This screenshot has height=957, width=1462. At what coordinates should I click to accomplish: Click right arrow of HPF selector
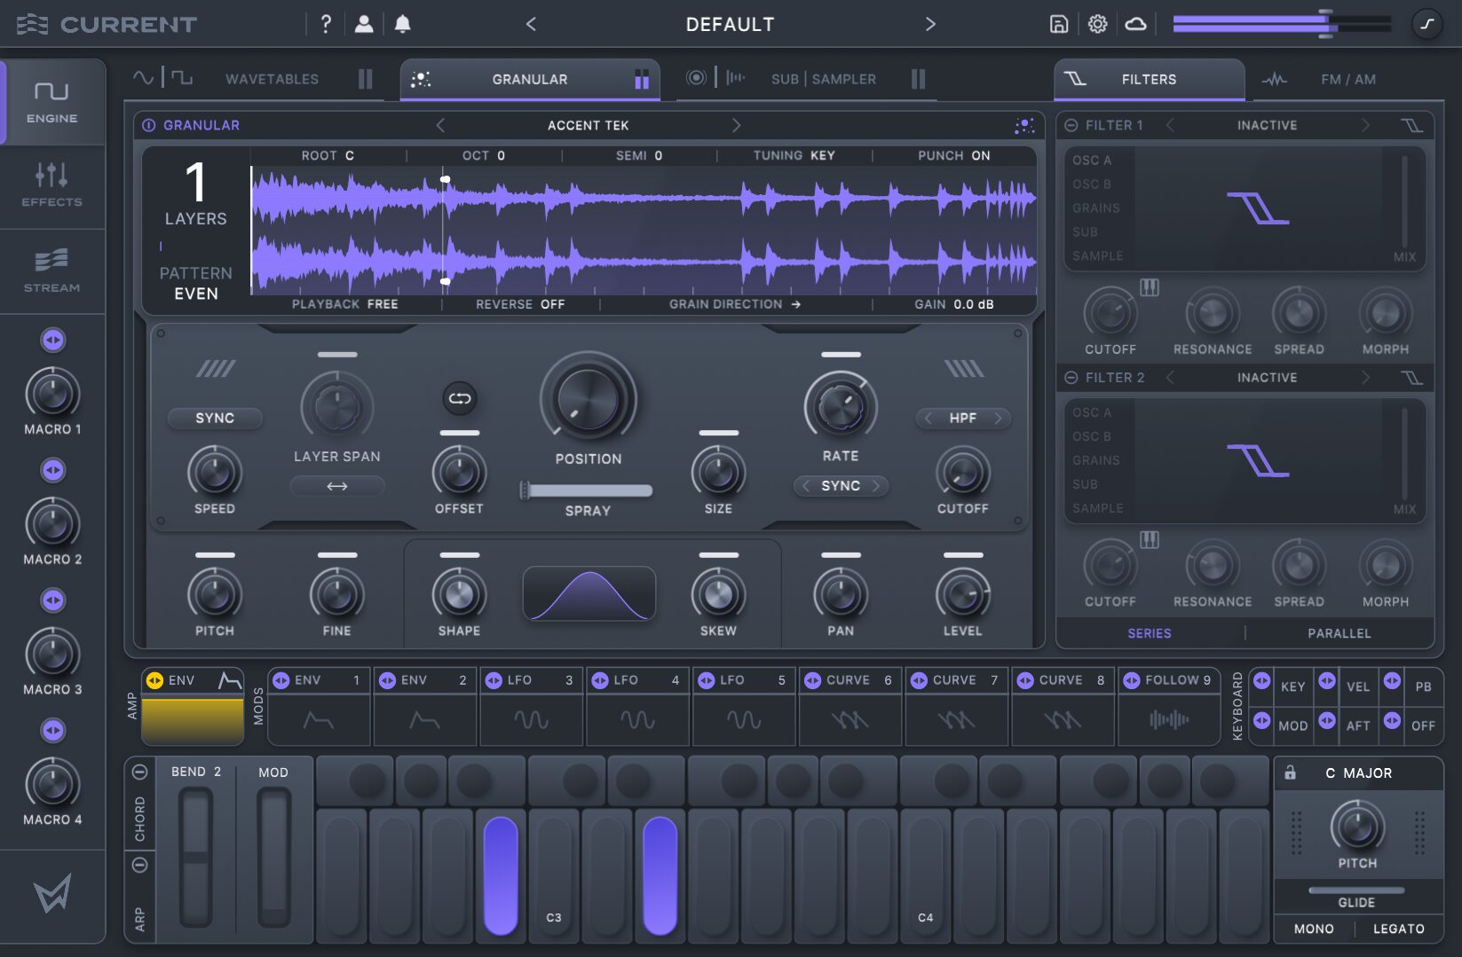tap(998, 418)
